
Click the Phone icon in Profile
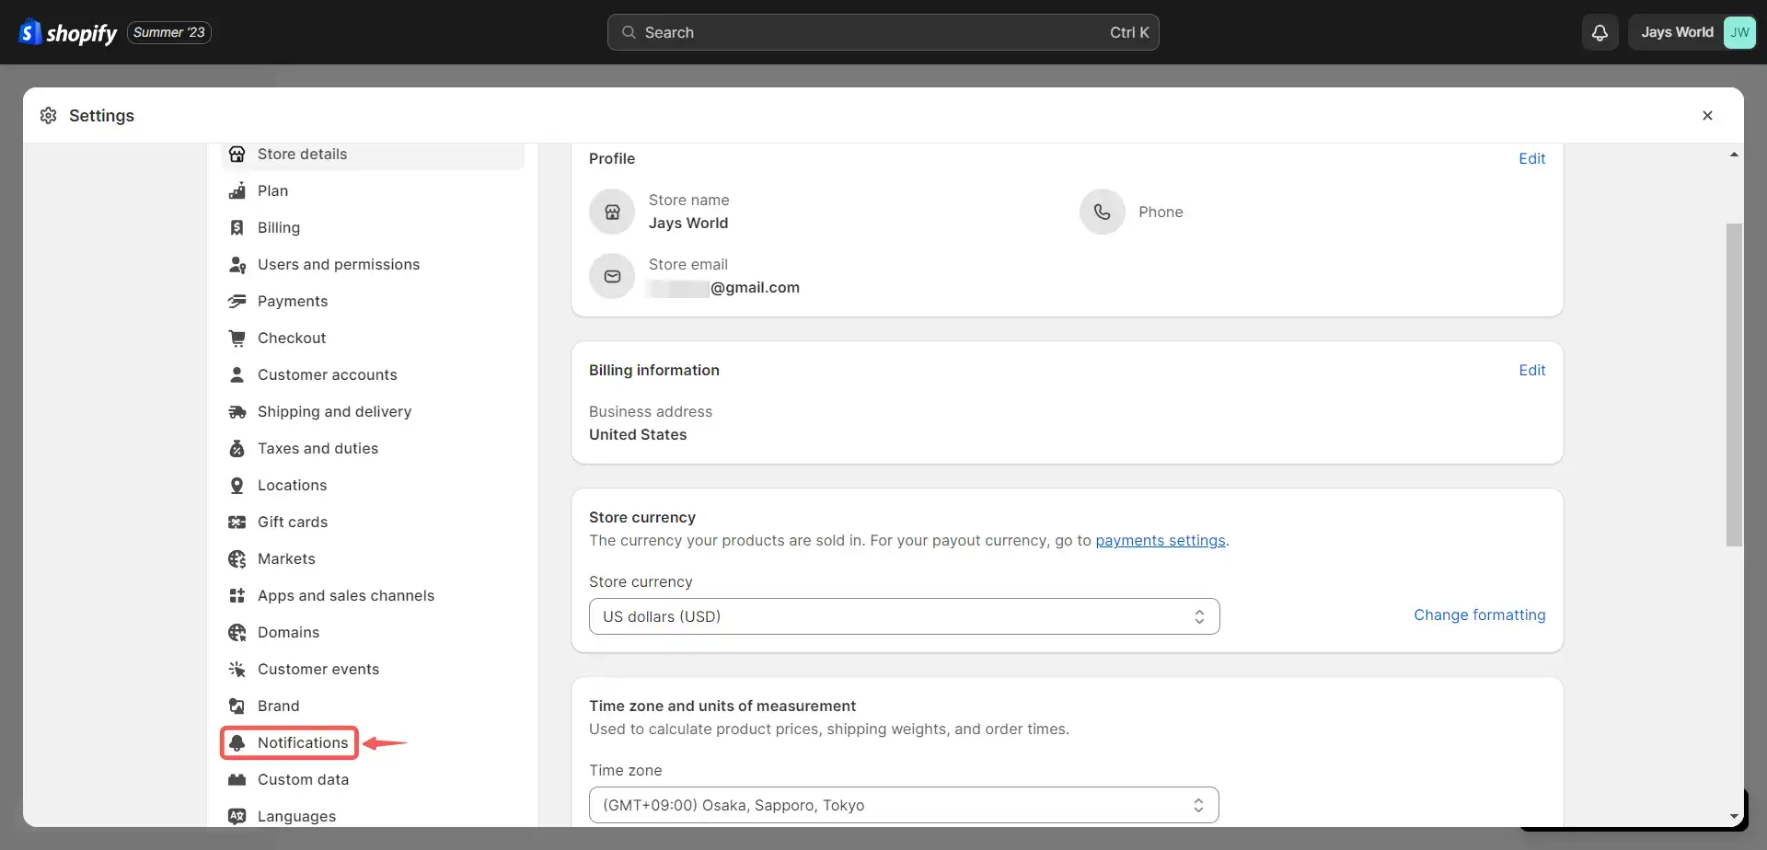click(x=1103, y=212)
